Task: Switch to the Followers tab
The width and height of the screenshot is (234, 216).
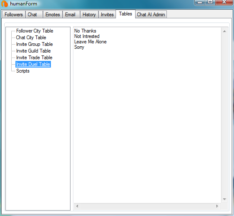Action: click(x=14, y=15)
